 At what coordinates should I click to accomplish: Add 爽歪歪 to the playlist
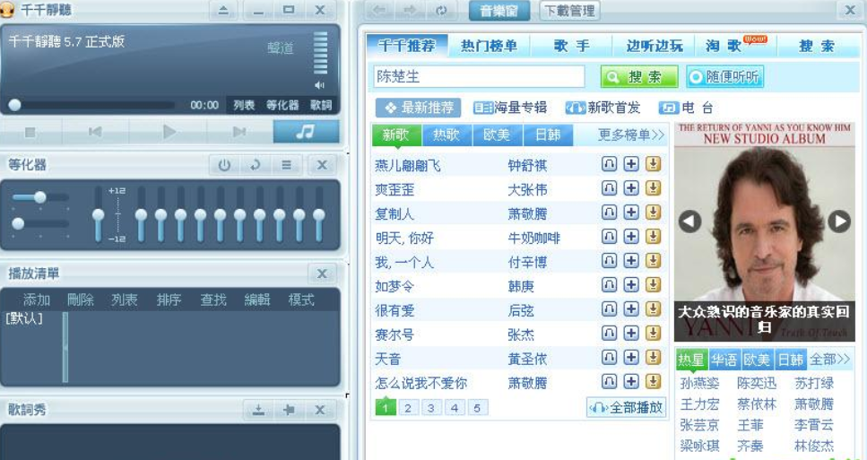tap(631, 188)
